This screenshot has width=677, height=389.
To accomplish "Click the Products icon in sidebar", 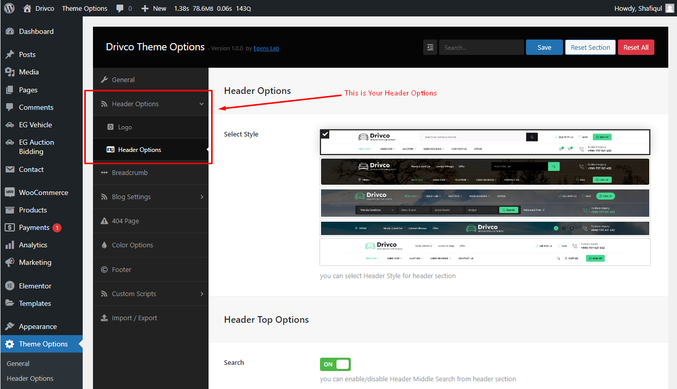I will click(x=10, y=210).
